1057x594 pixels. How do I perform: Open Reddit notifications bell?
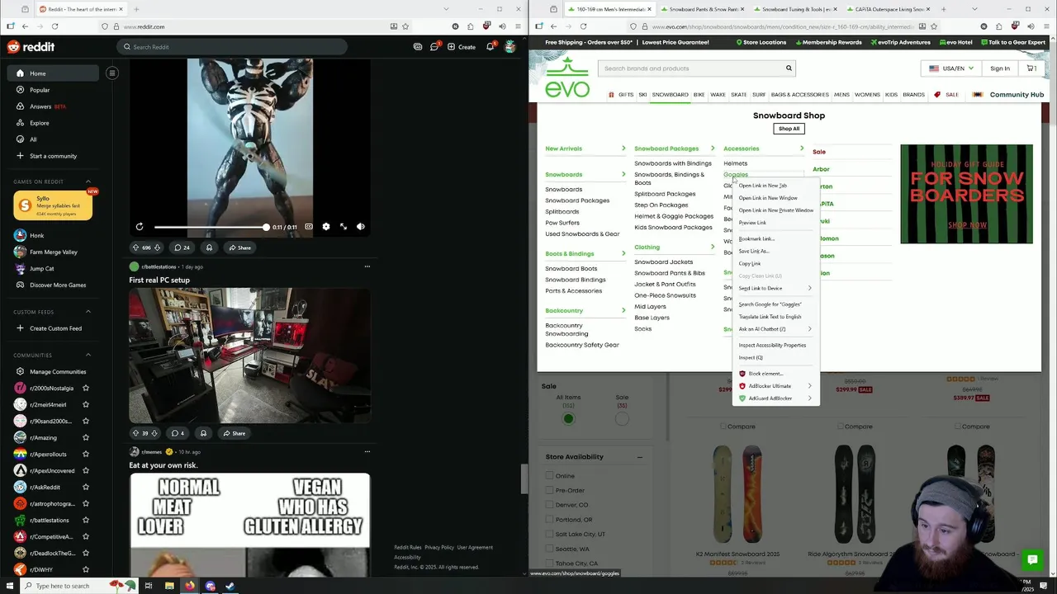point(490,47)
